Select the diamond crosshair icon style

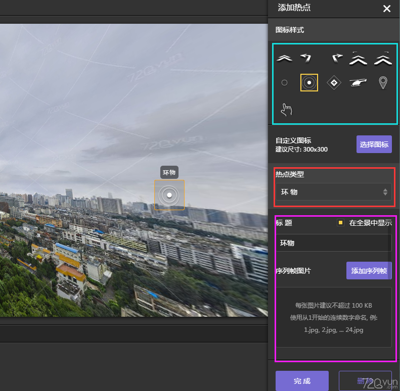(x=334, y=83)
